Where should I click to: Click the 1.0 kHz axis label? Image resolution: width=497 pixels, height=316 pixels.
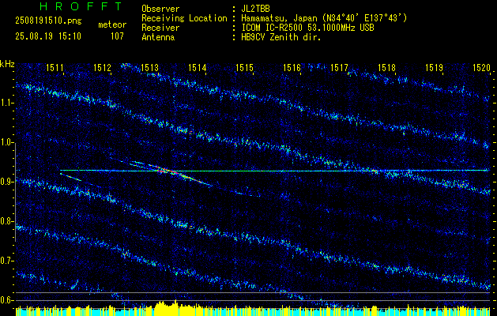(6, 142)
